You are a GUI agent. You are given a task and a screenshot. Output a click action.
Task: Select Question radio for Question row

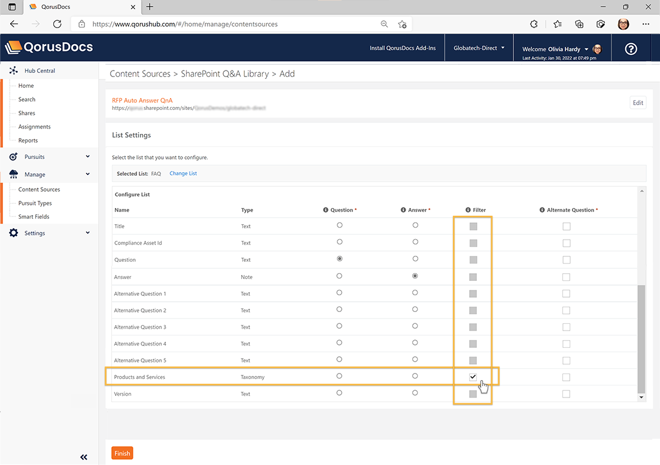[340, 259]
